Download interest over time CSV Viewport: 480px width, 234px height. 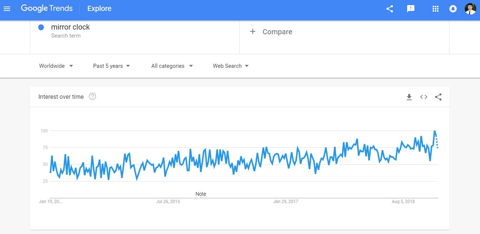(x=409, y=97)
